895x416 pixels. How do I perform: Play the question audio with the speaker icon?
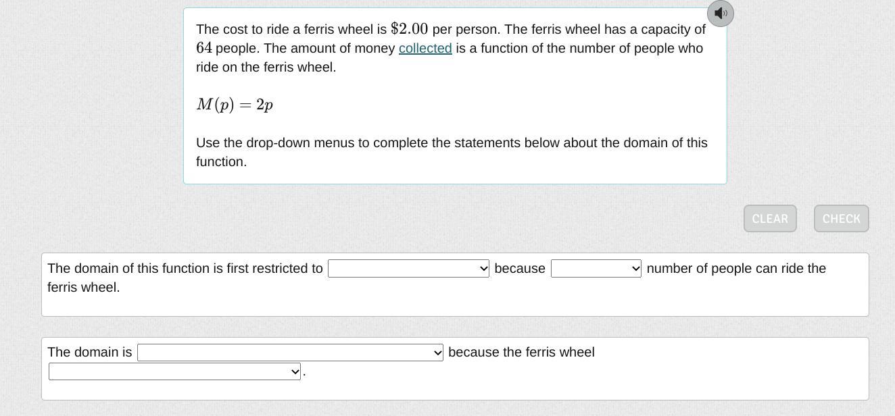click(x=720, y=14)
